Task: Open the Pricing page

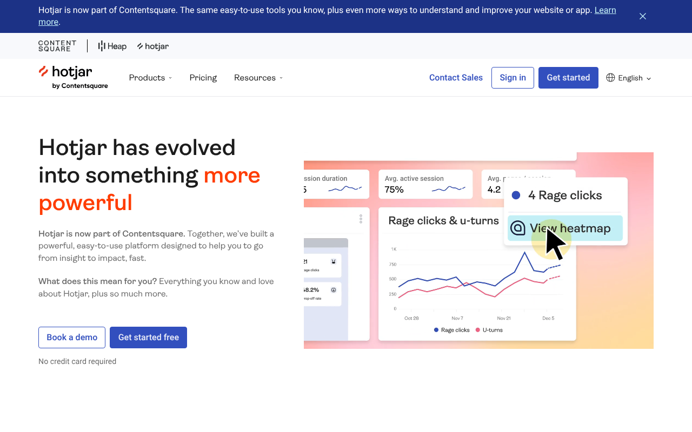Action: coord(203,78)
